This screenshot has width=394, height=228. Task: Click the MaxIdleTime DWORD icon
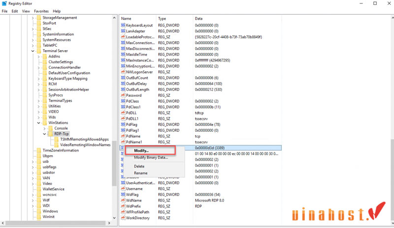[123, 54]
